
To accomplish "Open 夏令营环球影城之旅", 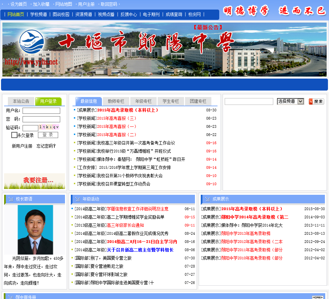I will 109,274.
